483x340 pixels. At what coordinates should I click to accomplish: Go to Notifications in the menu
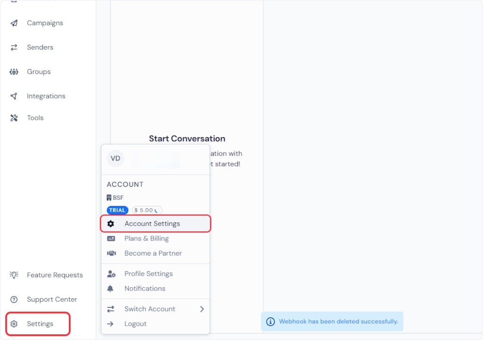click(x=144, y=289)
